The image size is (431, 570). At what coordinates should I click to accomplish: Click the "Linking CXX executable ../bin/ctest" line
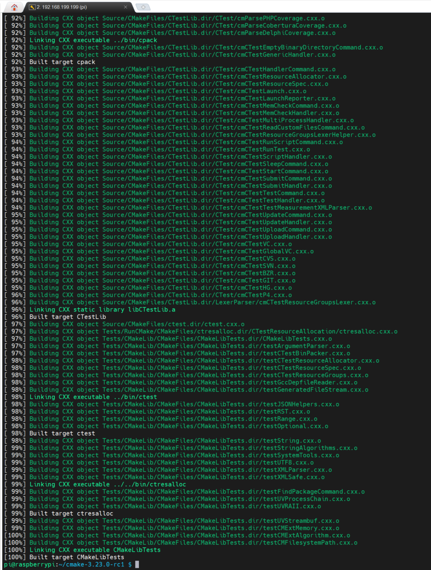(93, 397)
